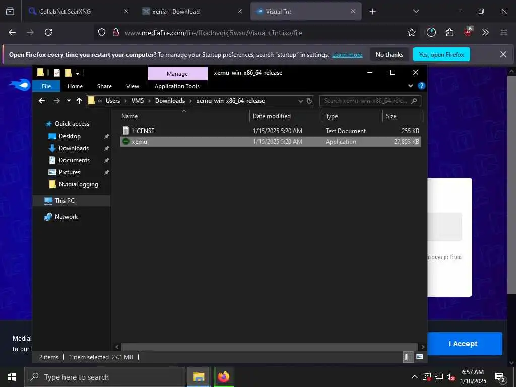Click Users in the breadcrumb path
516x387 pixels.
[113, 101]
